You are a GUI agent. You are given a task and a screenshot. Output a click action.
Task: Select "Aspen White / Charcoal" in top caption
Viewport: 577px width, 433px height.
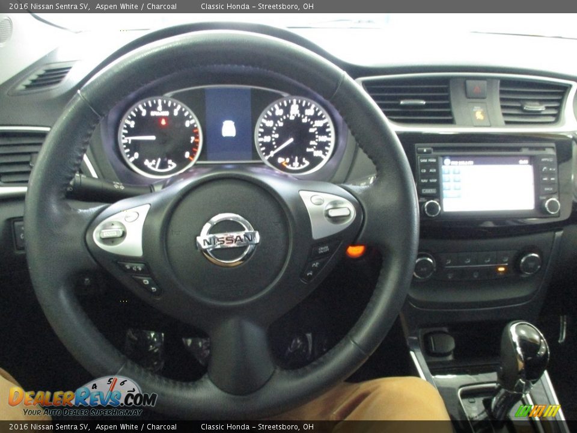click(136, 6)
